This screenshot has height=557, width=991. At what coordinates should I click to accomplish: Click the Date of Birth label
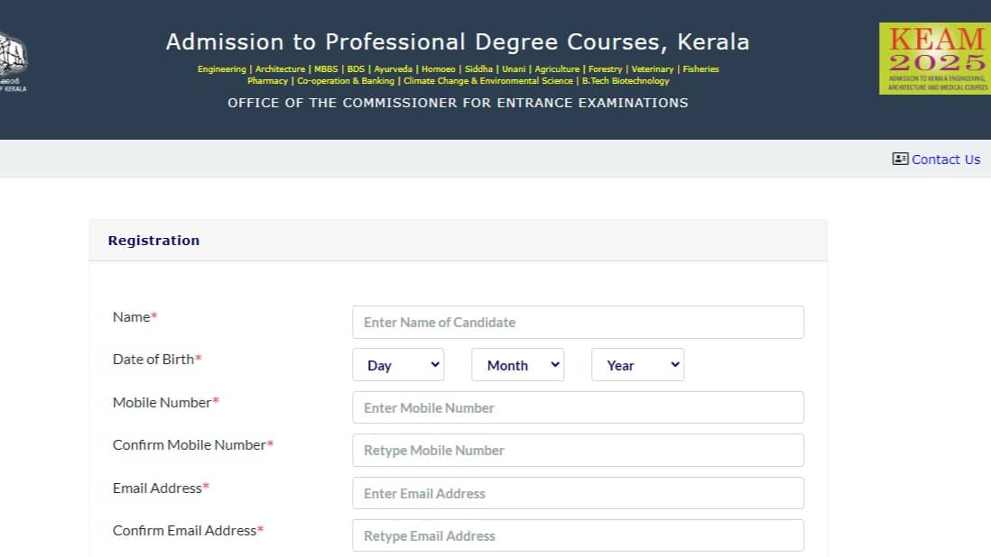click(153, 360)
